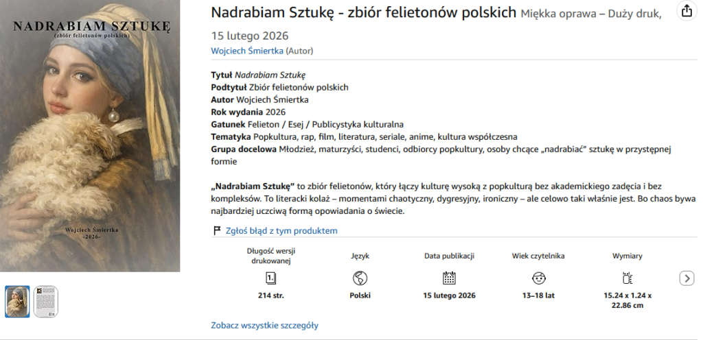The width and height of the screenshot is (703, 340).
Task: Click '15 lutego 2026' publication date value
Action: pos(449,296)
